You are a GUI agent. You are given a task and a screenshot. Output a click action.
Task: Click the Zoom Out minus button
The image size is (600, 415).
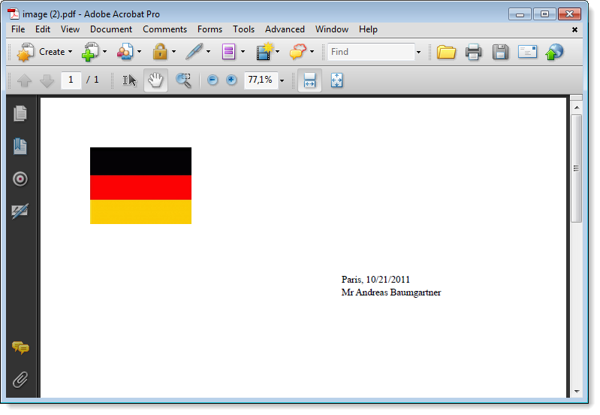pyautogui.click(x=213, y=80)
